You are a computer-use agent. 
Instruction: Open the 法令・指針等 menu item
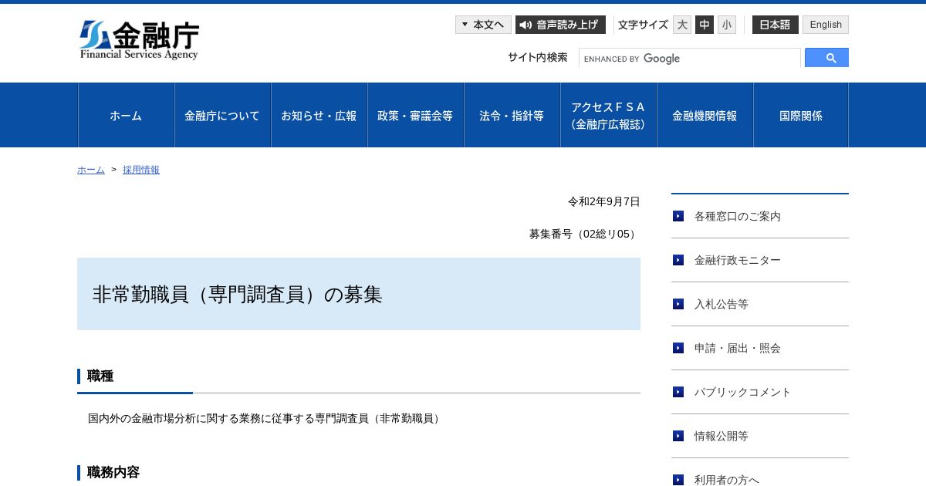coord(512,115)
